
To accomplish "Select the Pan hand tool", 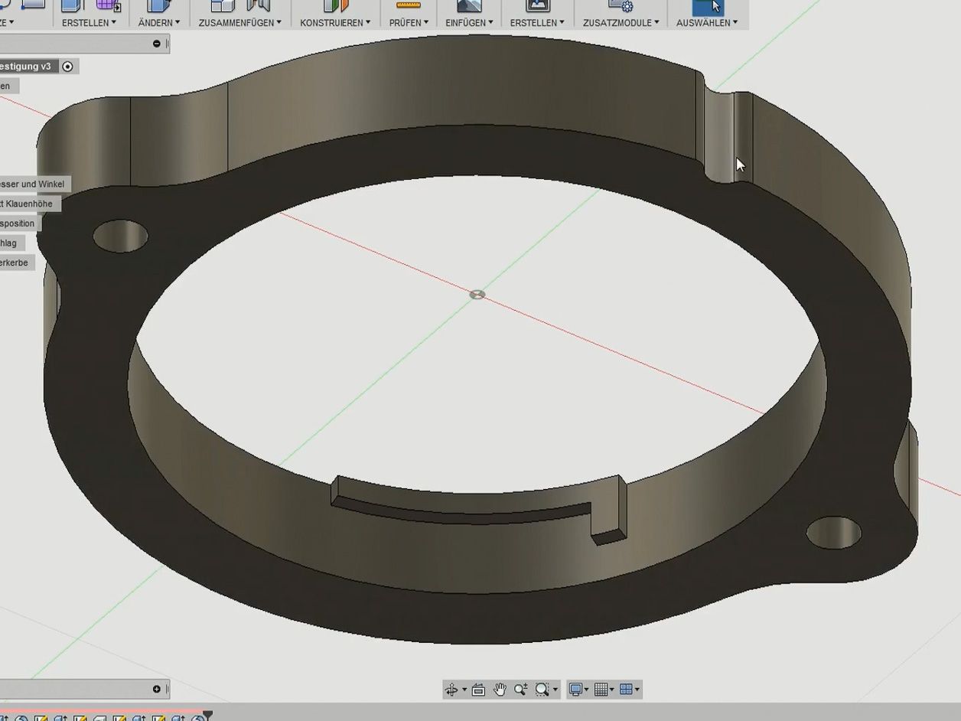I will pyautogui.click(x=500, y=690).
